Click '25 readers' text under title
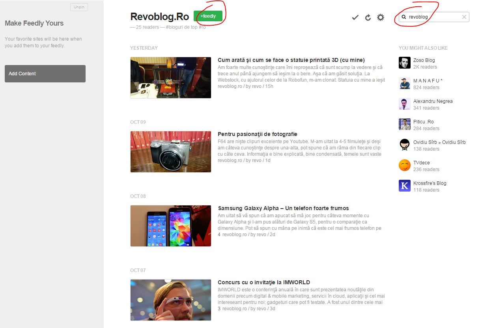This screenshot has width=495, height=328. coord(147,27)
